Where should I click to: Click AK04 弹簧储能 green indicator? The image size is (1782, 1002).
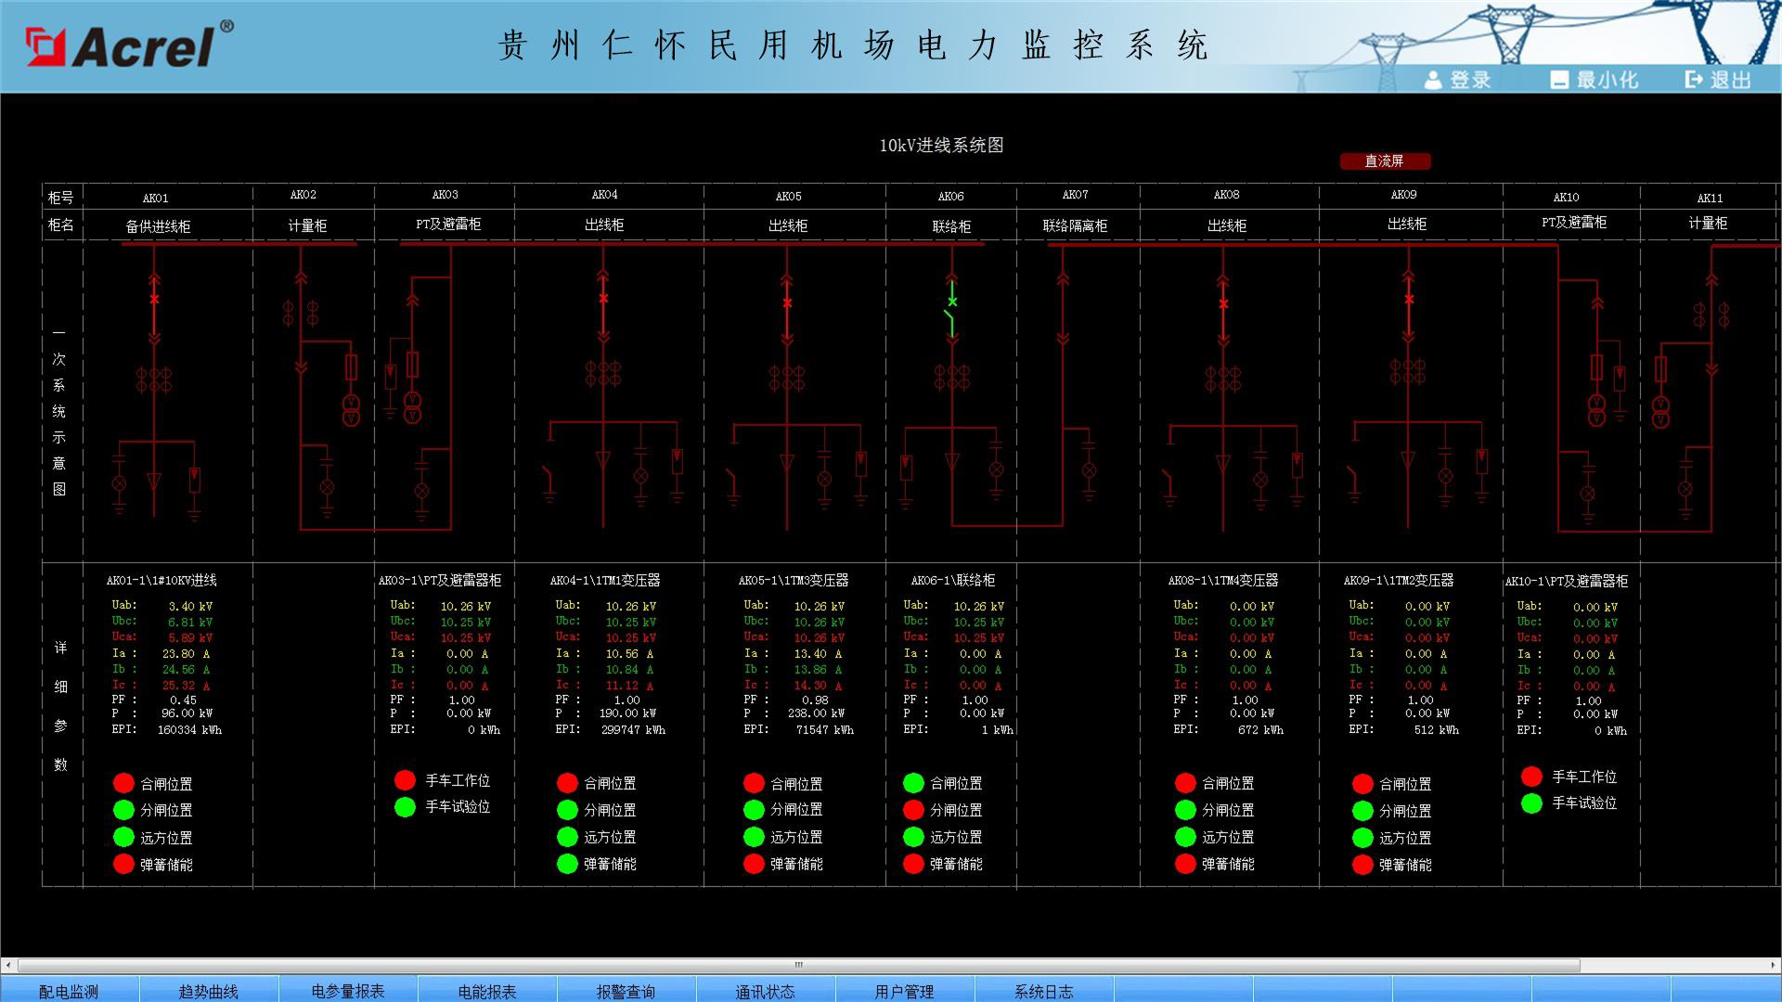coord(567,864)
